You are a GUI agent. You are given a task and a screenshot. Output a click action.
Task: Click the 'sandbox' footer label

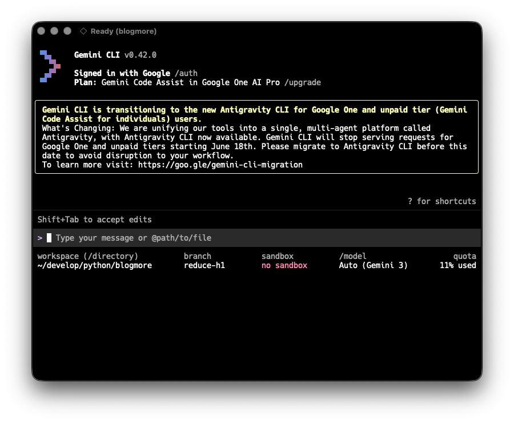(x=278, y=256)
